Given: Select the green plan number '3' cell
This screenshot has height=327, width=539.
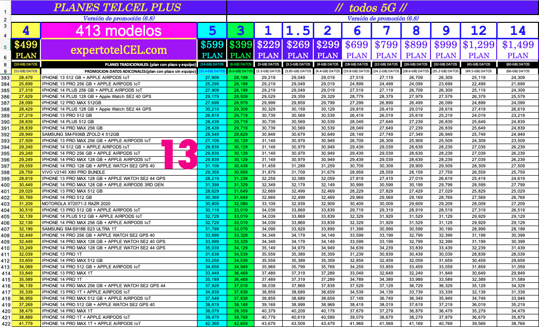Looking at the screenshot, I should pyautogui.click(x=241, y=31).
